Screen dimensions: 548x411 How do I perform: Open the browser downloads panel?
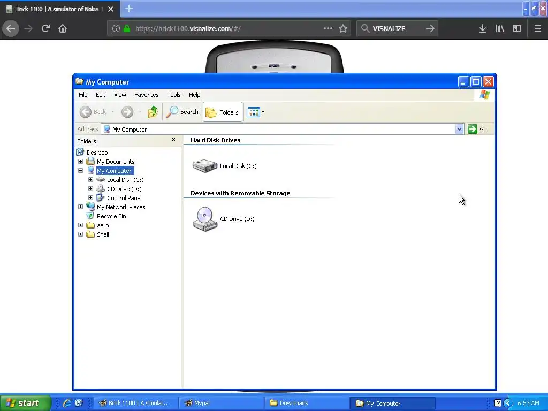(x=483, y=28)
